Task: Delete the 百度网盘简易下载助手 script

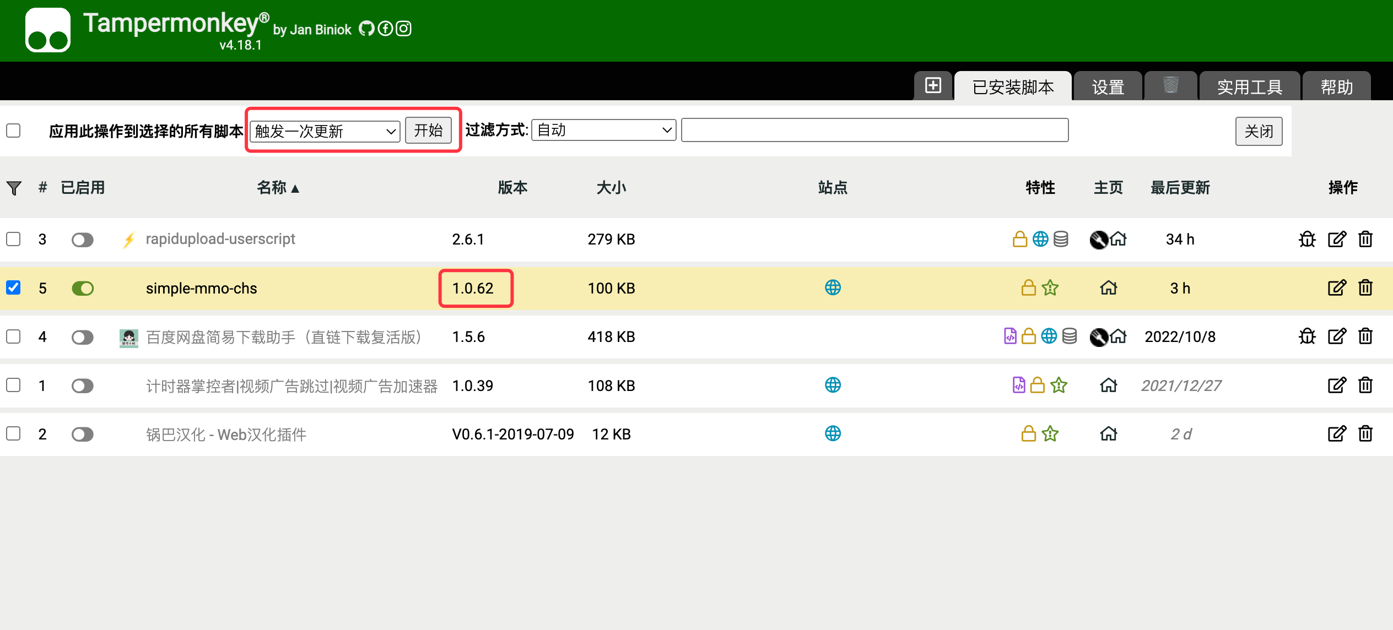Action: 1365,336
